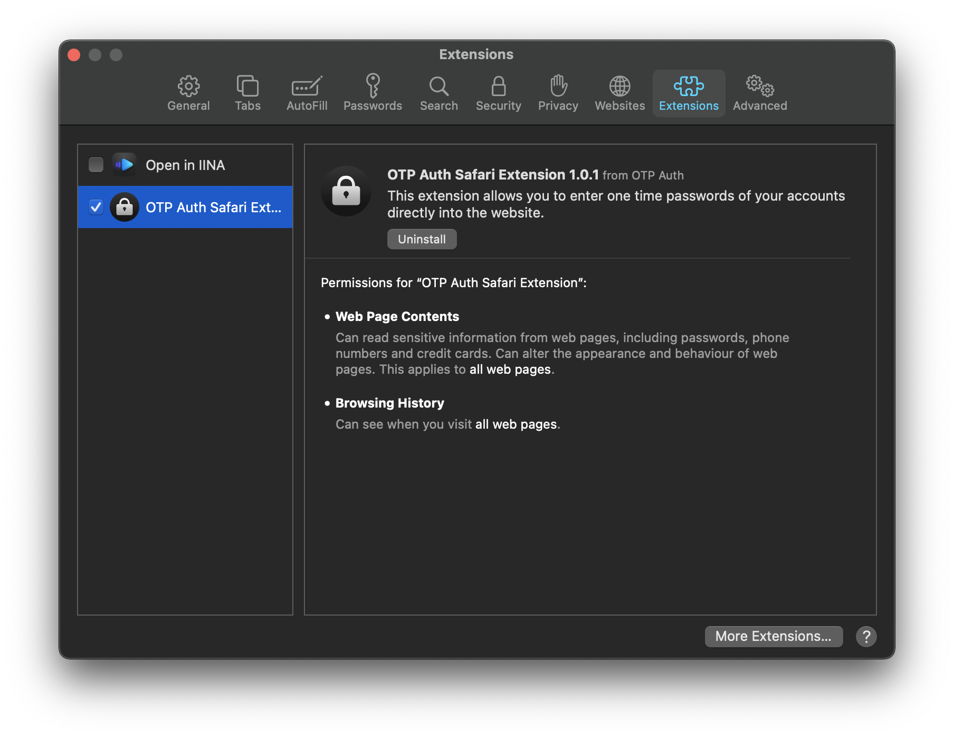Click the Security padlock icon
954x737 pixels.
point(498,93)
